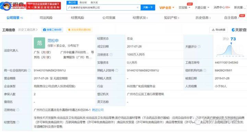Click the yellow bell change-notification button
Image resolution: width=247 pixels, height=132 pixels.
(x=79, y=29)
